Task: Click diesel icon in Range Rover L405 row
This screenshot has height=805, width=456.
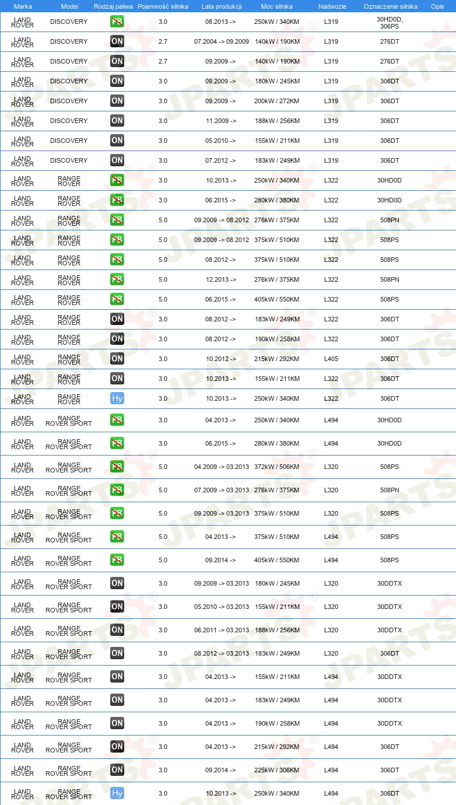Action: 117,359
